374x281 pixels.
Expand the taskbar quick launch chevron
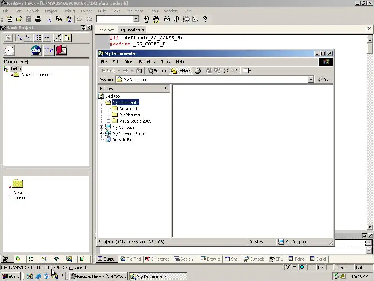tap(63, 275)
